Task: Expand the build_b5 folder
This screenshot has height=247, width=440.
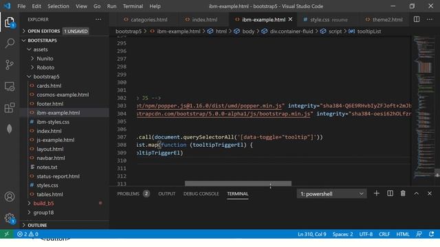Action: [x=43, y=203]
